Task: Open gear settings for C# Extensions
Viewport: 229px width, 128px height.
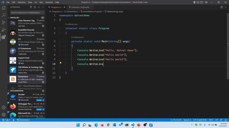Action: pos(43,54)
